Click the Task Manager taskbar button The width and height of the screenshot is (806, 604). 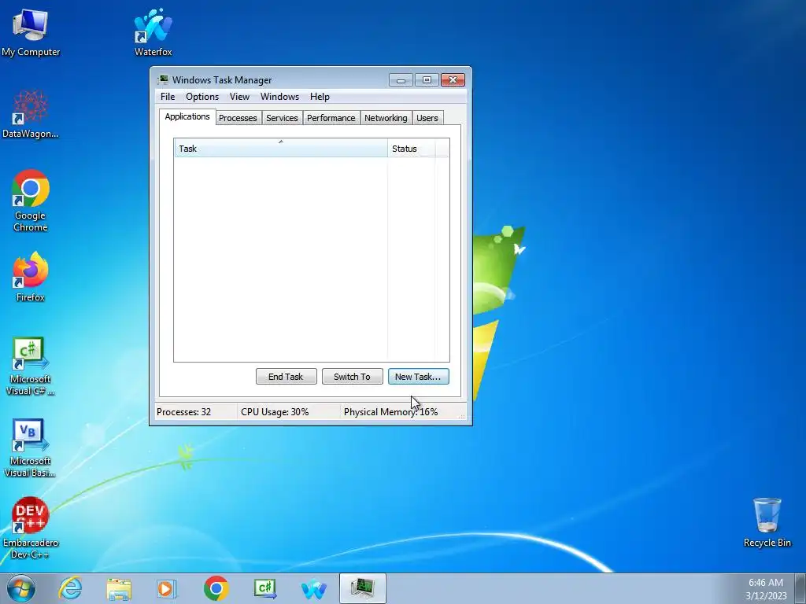[x=362, y=588]
